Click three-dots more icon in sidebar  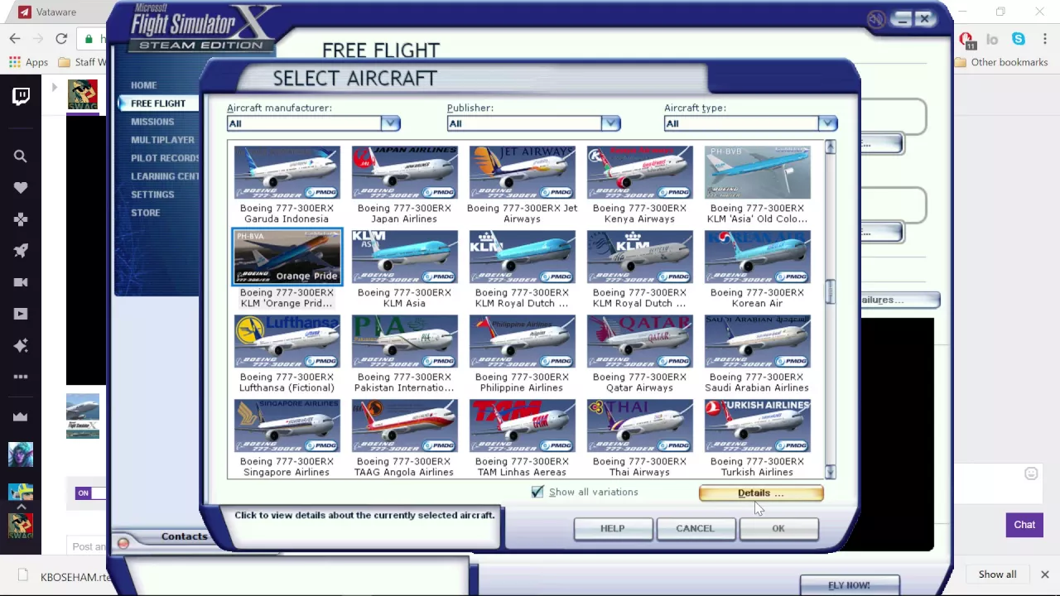(x=21, y=377)
